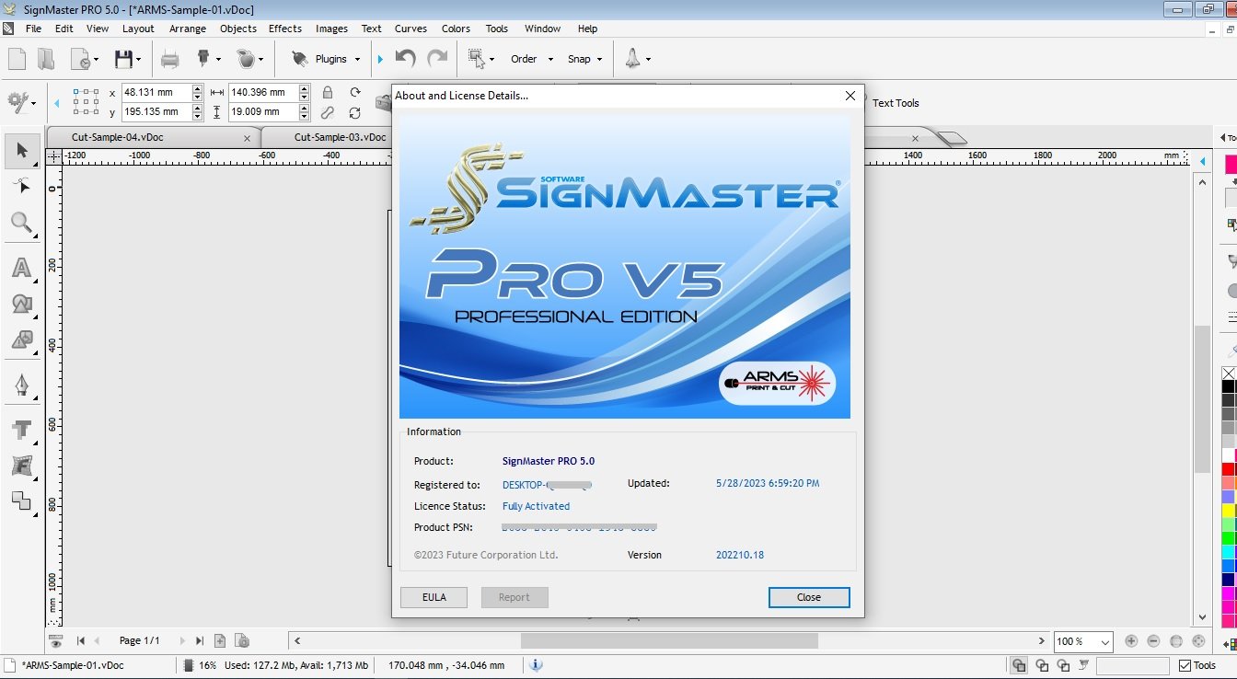Click the chain link icon
This screenshot has height=679, width=1237.
[327, 113]
